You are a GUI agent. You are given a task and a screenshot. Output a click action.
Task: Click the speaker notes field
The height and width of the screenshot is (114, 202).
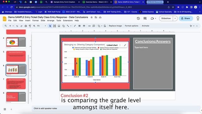click(116, 108)
